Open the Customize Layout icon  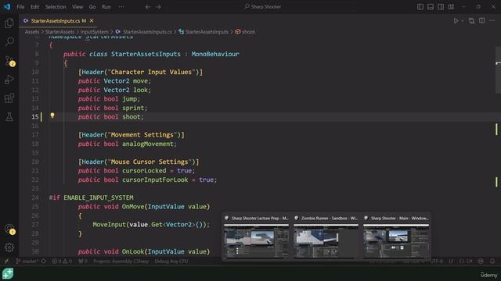coord(451,7)
